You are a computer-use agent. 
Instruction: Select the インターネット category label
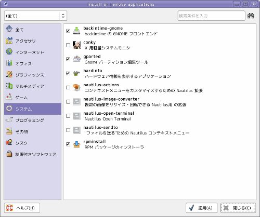pos(30,52)
